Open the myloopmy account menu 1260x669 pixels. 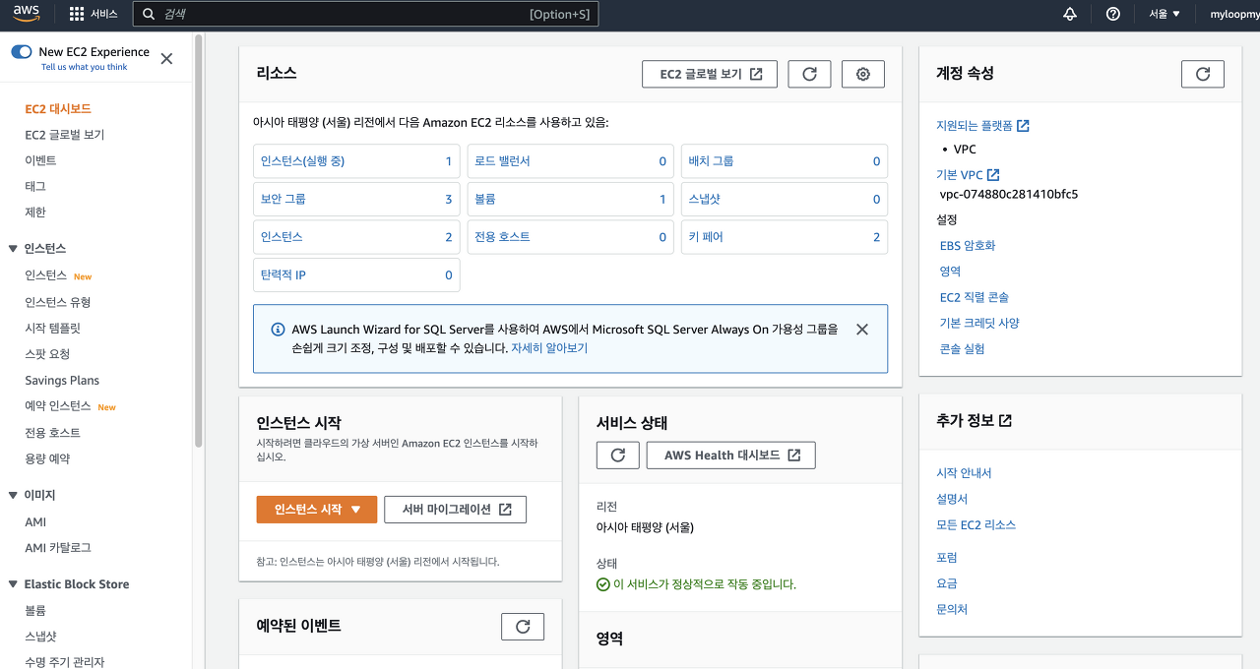click(1234, 14)
